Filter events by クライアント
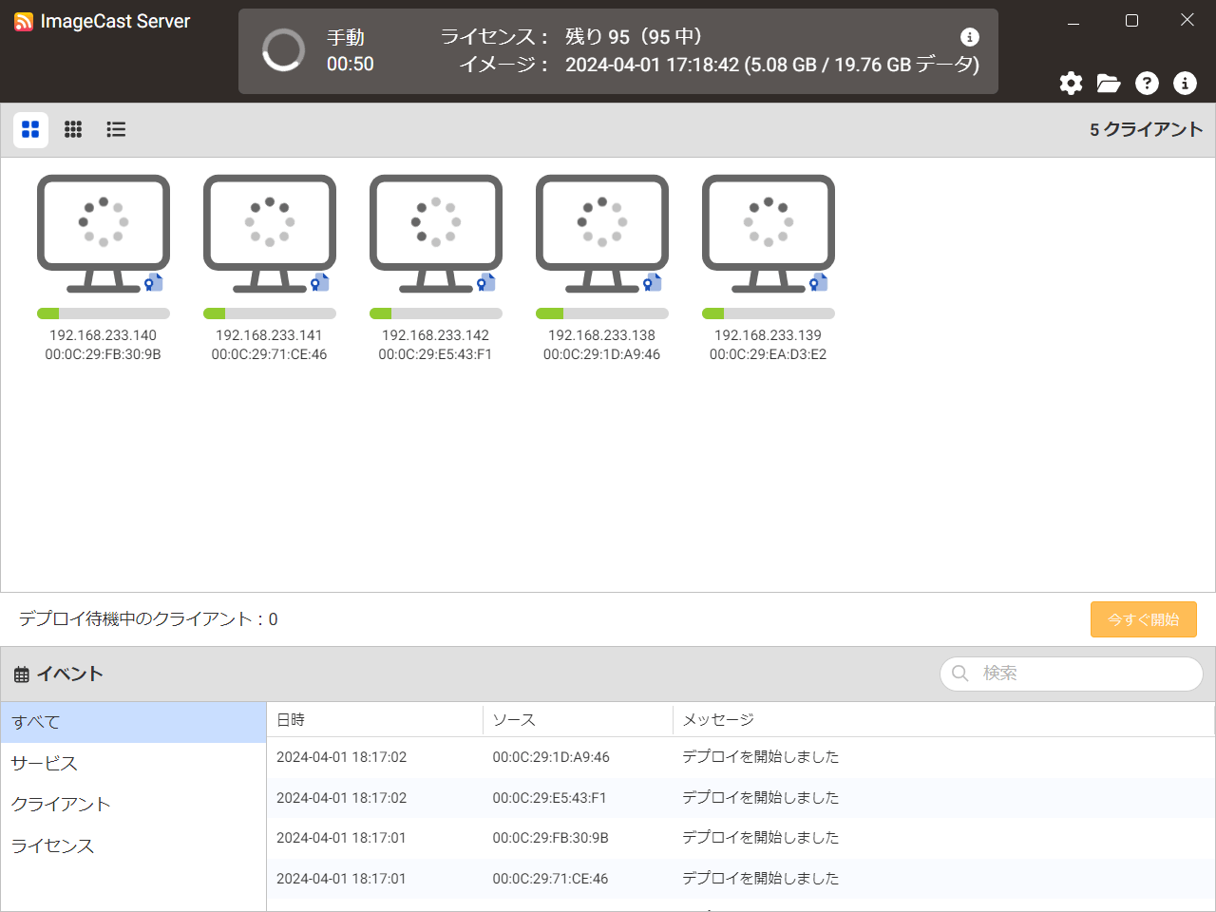 (61, 804)
